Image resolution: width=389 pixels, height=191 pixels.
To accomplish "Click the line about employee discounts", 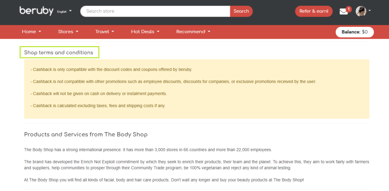I will (x=173, y=81).
